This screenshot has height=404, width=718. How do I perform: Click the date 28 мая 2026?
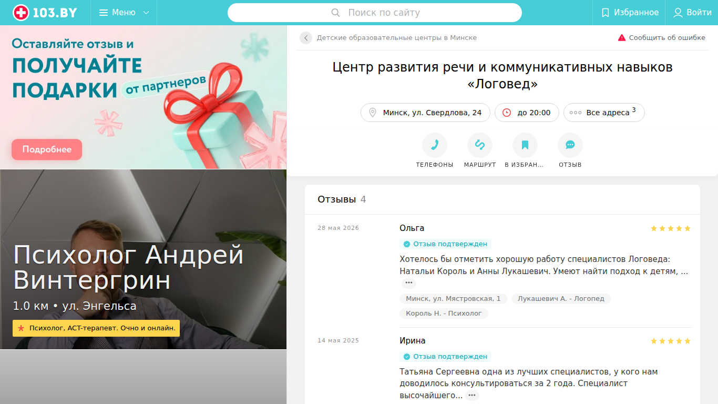[x=338, y=228]
